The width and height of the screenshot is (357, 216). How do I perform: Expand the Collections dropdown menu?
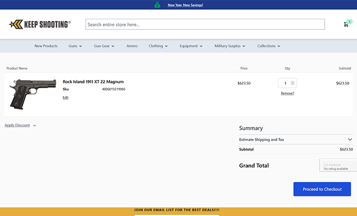[x=269, y=46]
